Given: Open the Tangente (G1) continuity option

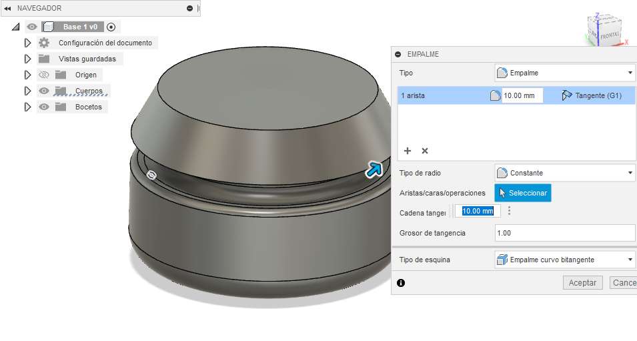Looking at the screenshot, I should [x=592, y=95].
